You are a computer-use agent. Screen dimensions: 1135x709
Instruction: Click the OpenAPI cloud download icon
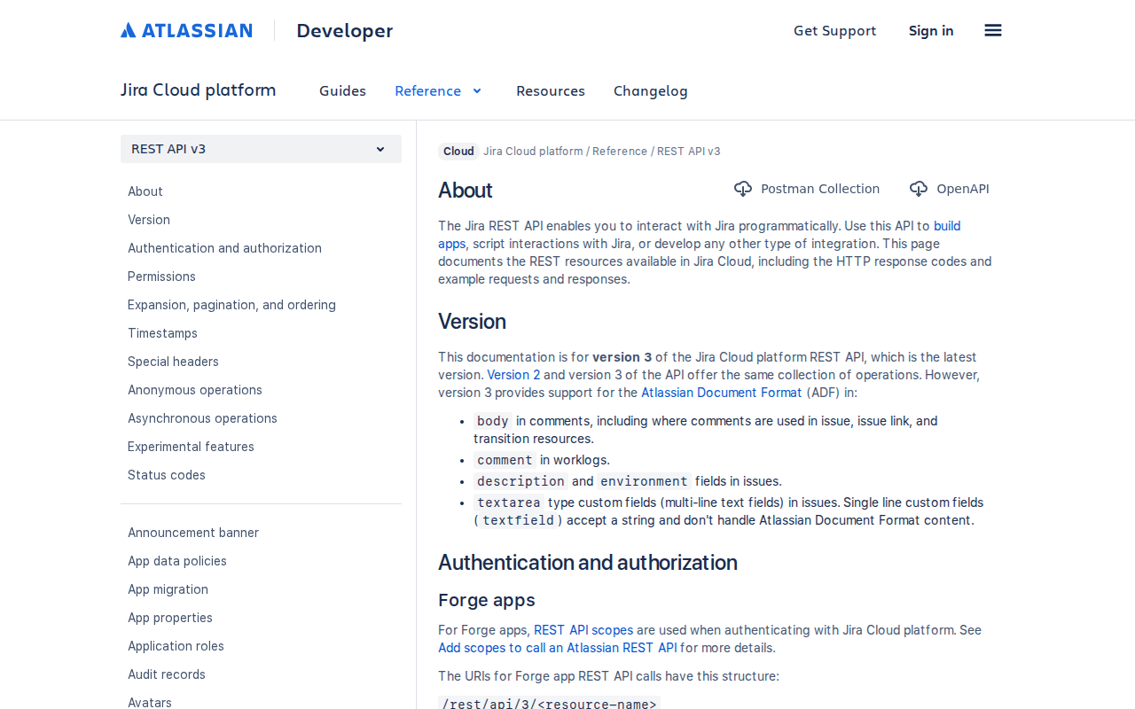[x=919, y=189]
